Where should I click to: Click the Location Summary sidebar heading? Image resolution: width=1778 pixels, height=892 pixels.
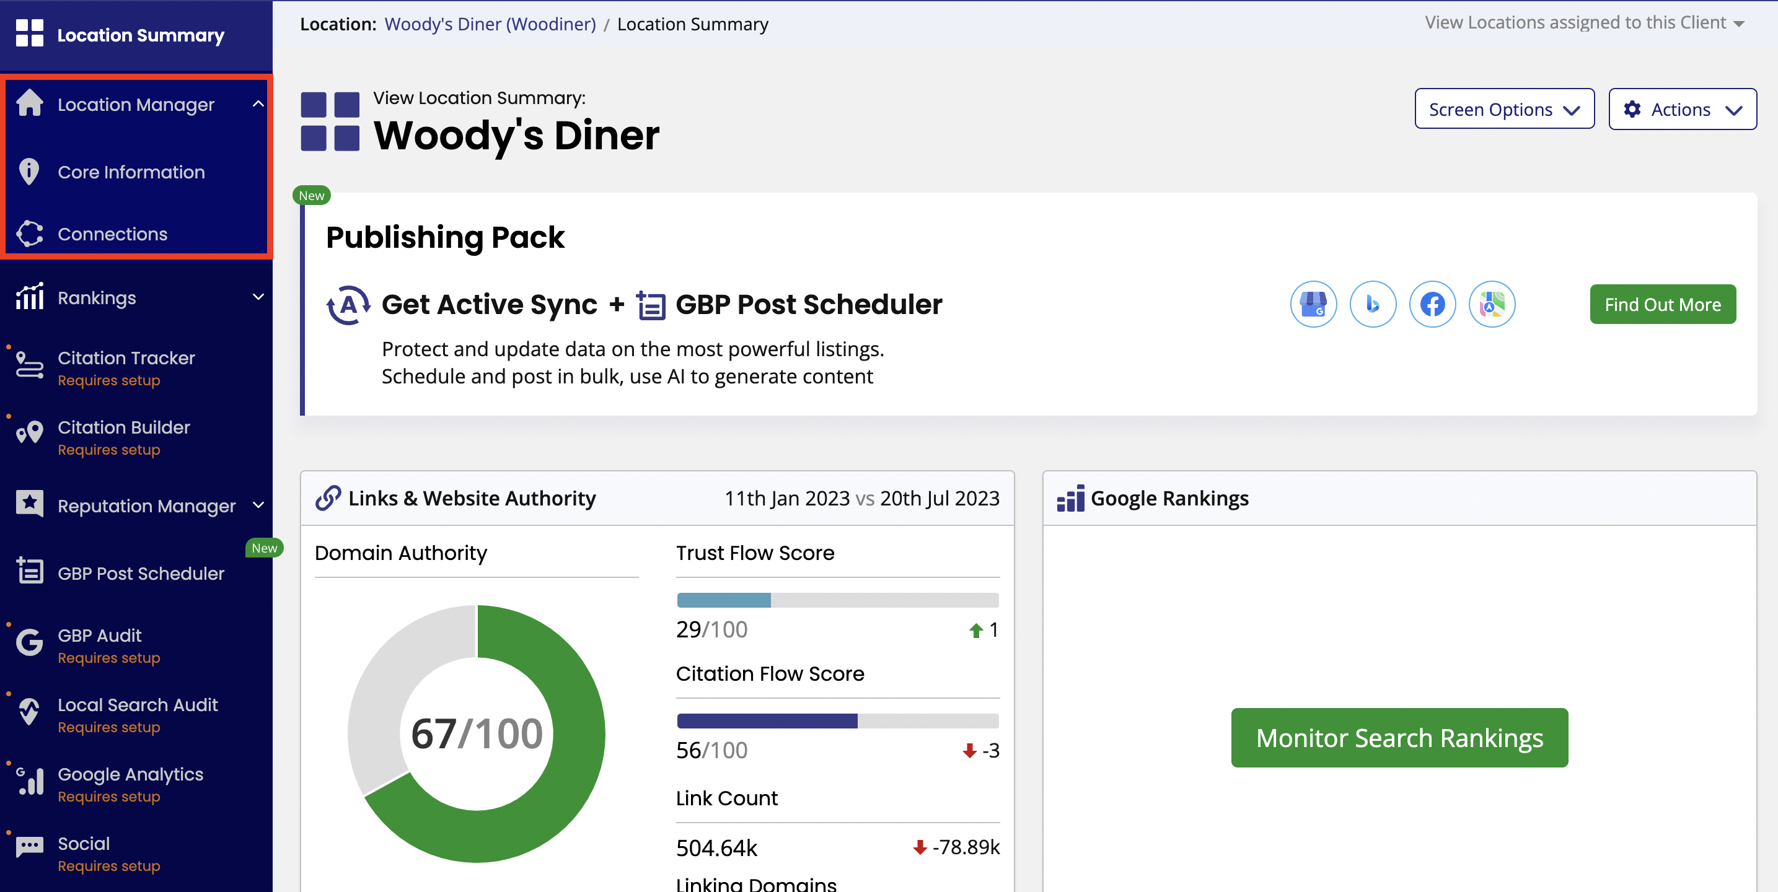[141, 35]
